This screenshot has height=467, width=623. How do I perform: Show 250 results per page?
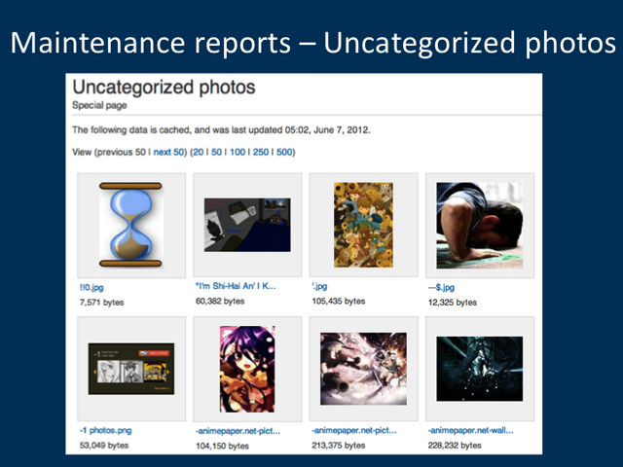[x=261, y=152]
